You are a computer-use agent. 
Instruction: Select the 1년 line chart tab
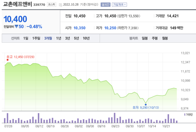click(58, 38)
